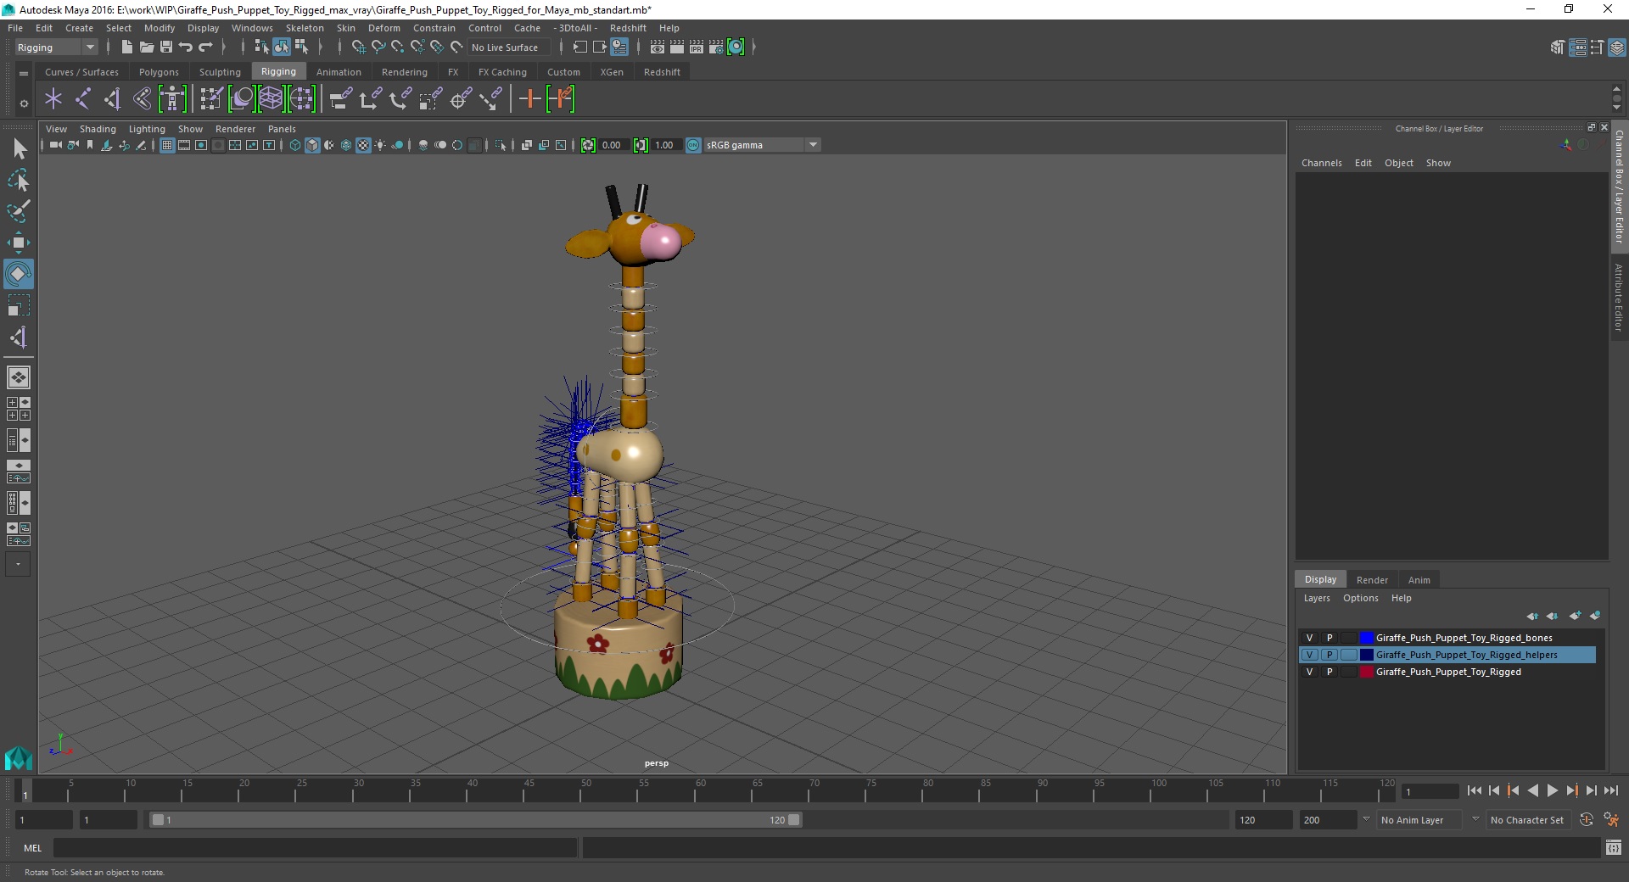The width and height of the screenshot is (1629, 882).
Task: Open Layers menu in Layer Editor
Action: [1317, 598]
